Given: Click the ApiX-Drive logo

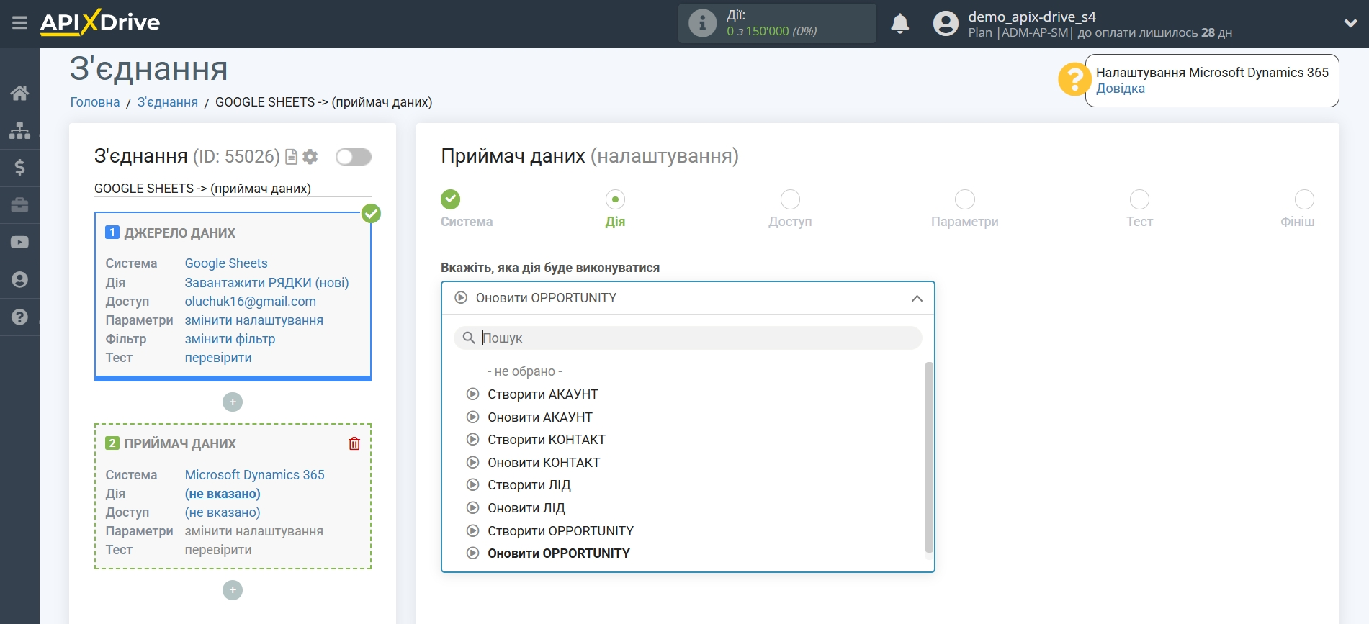Looking at the screenshot, I should 100,22.
